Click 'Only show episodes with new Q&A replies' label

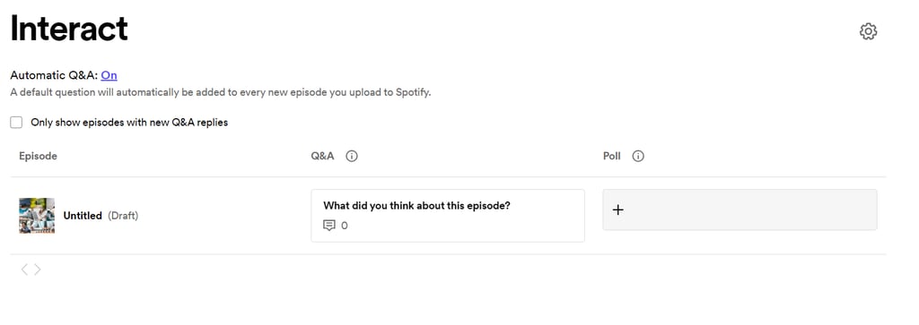click(x=129, y=122)
